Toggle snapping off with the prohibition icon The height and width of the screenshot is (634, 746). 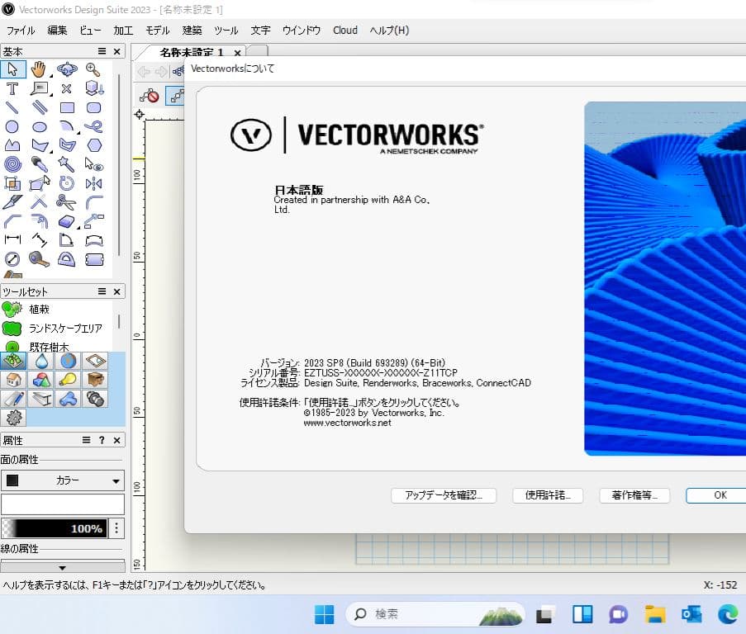pyautogui.click(x=151, y=96)
